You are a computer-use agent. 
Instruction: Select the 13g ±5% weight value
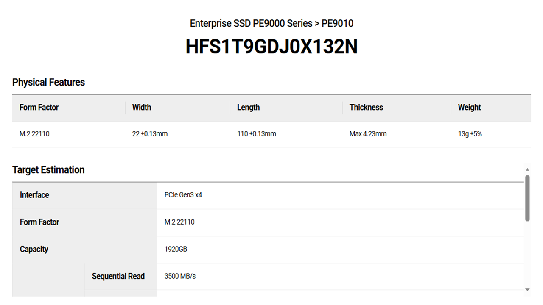pyautogui.click(x=470, y=134)
